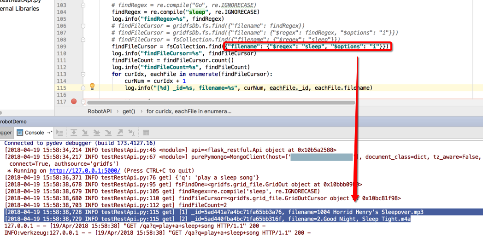
Task: Open the Evaluate Expression calculator icon
Action: click(146, 133)
